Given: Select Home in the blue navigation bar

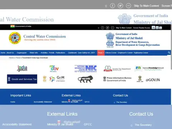Looking at the screenshot, I should point(3,53).
